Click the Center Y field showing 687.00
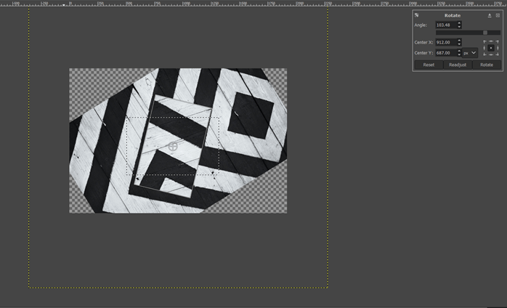 click(x=446, y=53)
